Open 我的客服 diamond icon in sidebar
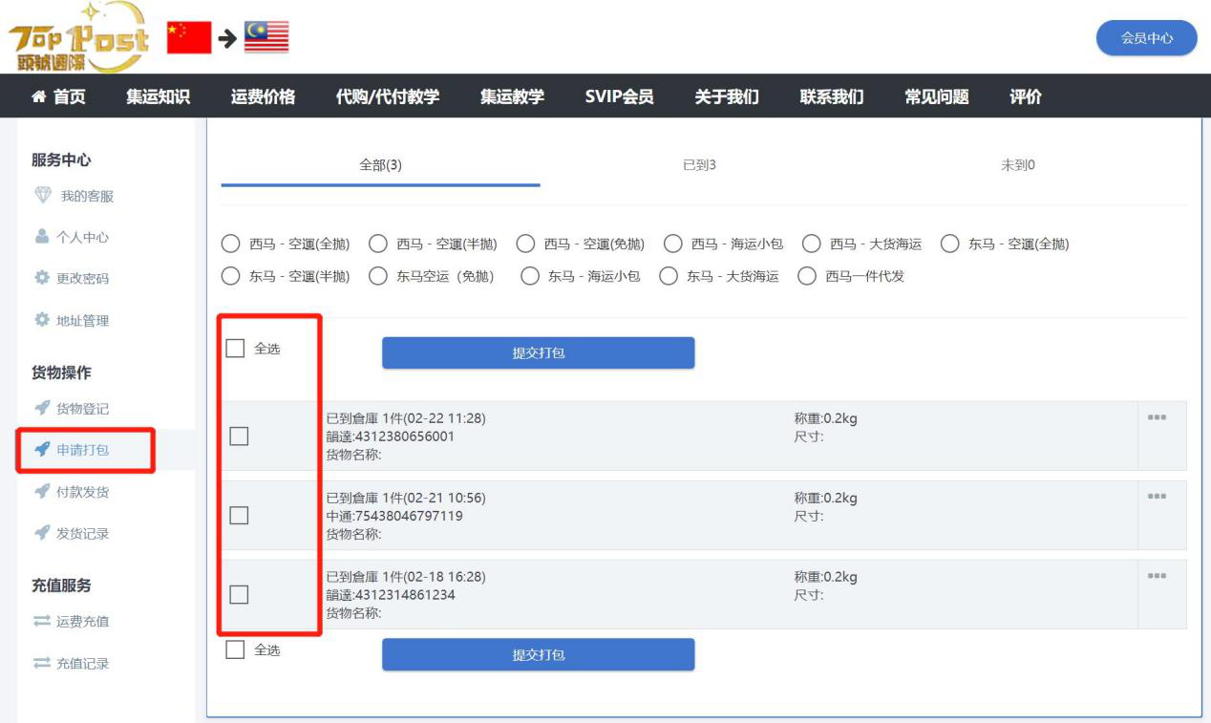Screen dimensions: 1211x723 (x=43, y=196)
